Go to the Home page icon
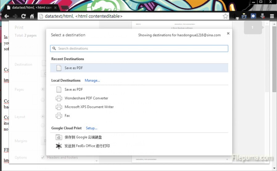Image resolution: width=277 pixels, height=171 pixels. pyautogui.click(x=32, y=16)
